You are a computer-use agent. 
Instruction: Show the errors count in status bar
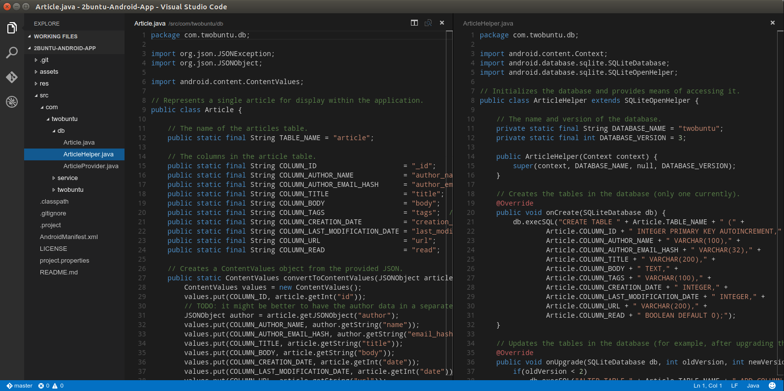tap(44, 386)
